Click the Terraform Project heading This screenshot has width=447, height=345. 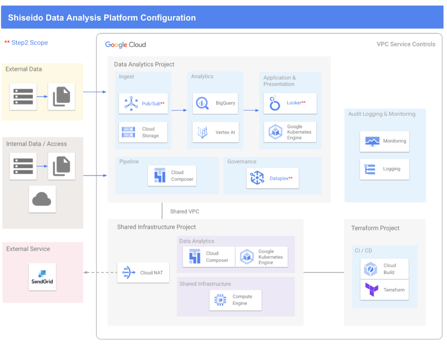375,228
